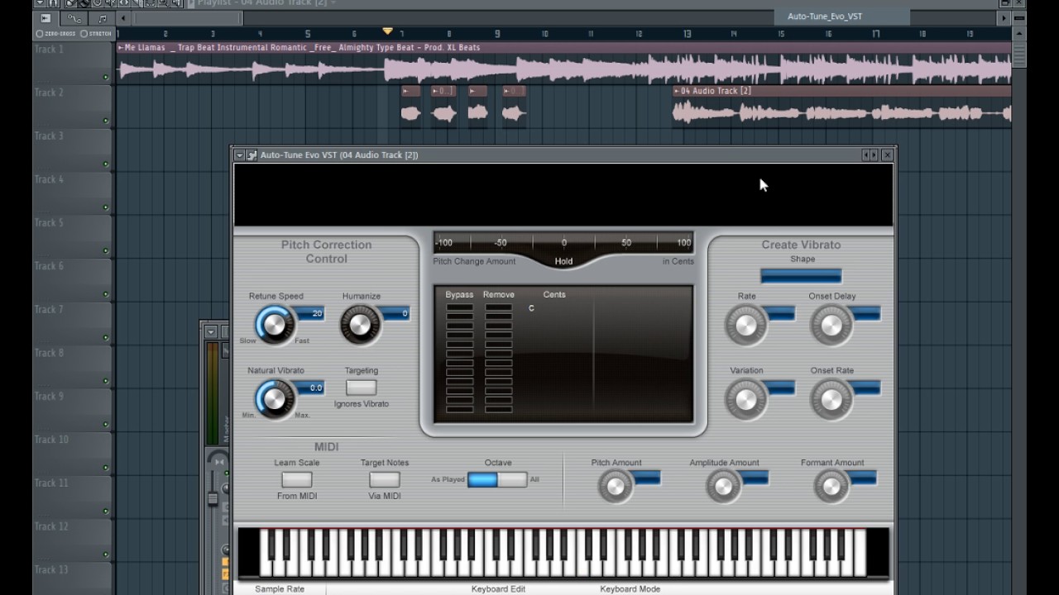This screenshot has width=1059, height=595.
Task: Select the pattern note focus tab icon
Action: click(103, 18)
